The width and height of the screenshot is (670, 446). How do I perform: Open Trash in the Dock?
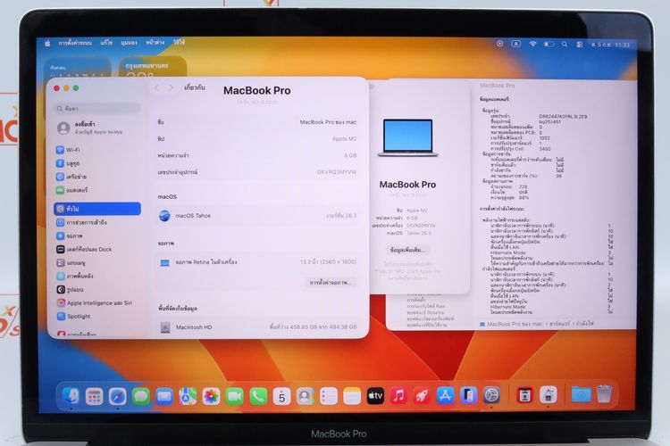(x=604, y=395)
